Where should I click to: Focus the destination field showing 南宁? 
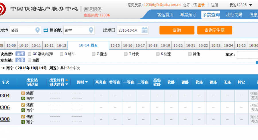pos(79,30)
